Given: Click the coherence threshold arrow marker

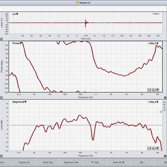Looking at the screenshot, I should coord(161,112).
